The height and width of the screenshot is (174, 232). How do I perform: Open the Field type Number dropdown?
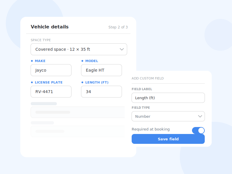tap(168, 116)
